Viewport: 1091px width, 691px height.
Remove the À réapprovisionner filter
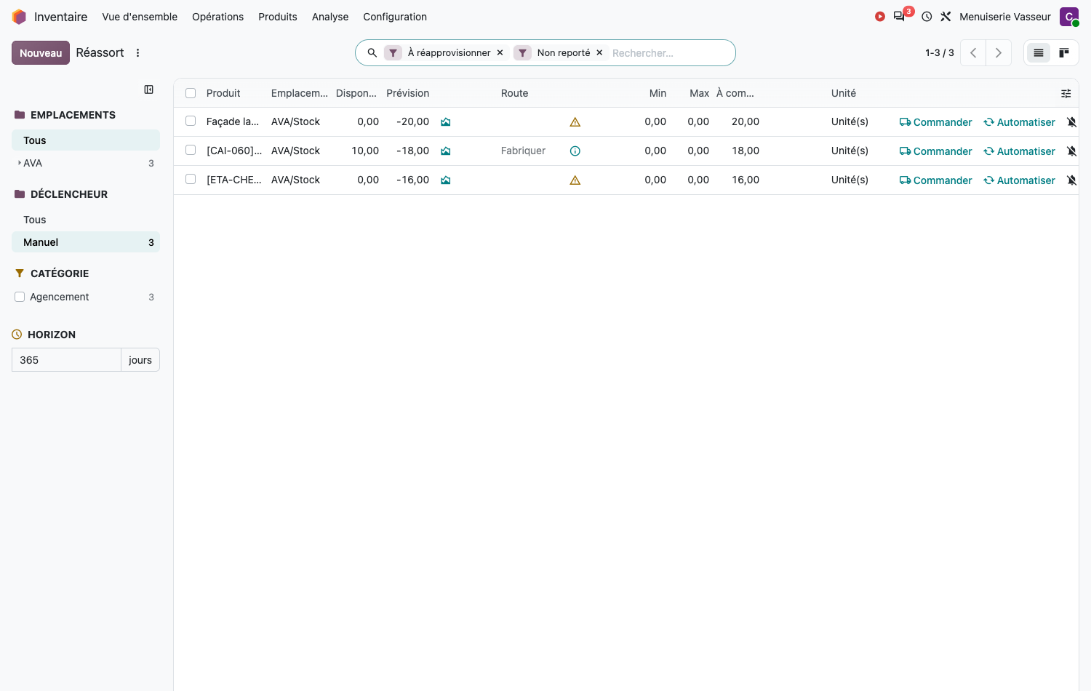(x=500, y=53)
